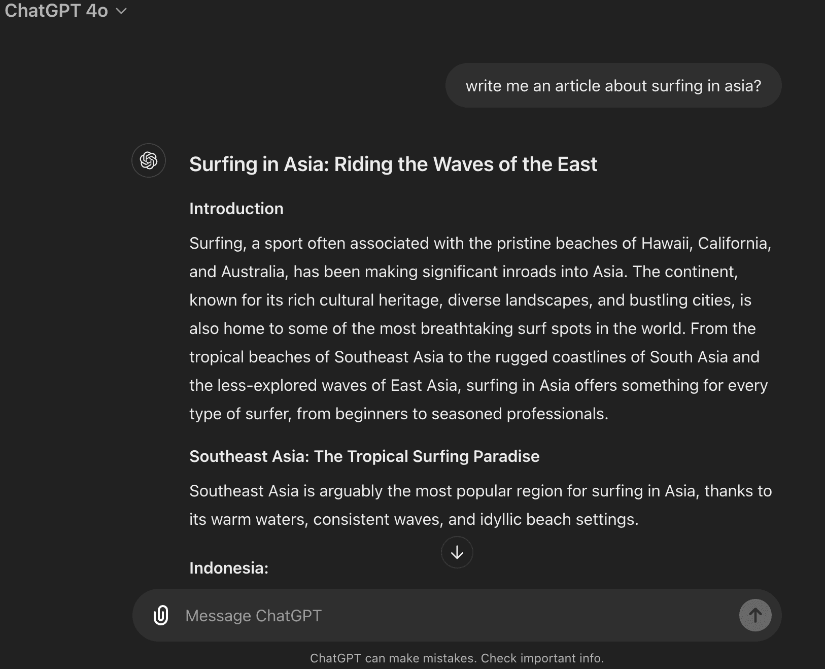Click the paperclip attach file icon
The height and width of the screenshot is (669, 825).
(161, 615)
